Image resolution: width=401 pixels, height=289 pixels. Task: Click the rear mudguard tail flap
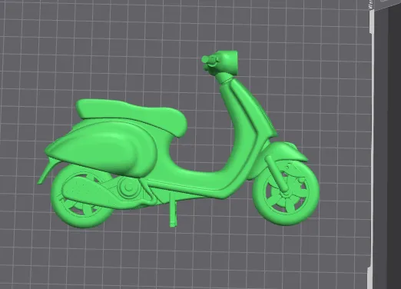tap(47, 171)
